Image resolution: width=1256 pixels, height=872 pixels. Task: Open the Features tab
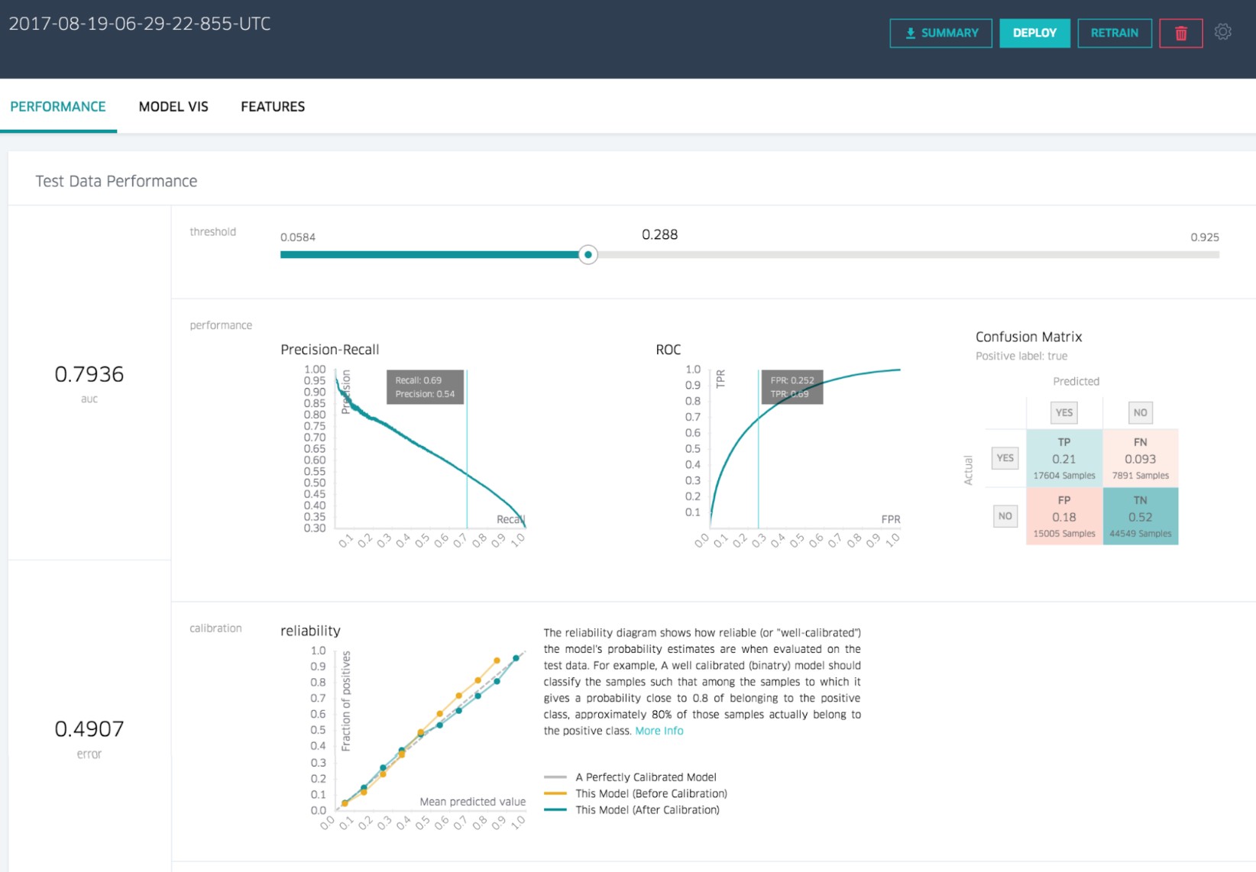tap(273, 107)
